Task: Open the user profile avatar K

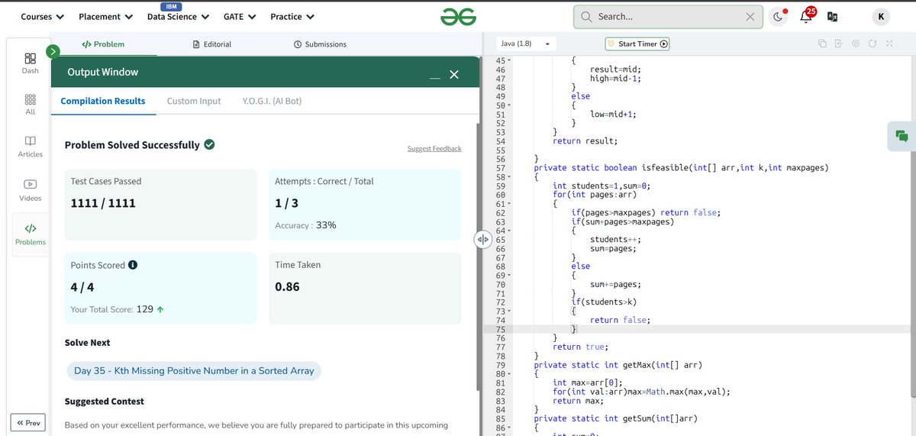Action: [882, 16]
